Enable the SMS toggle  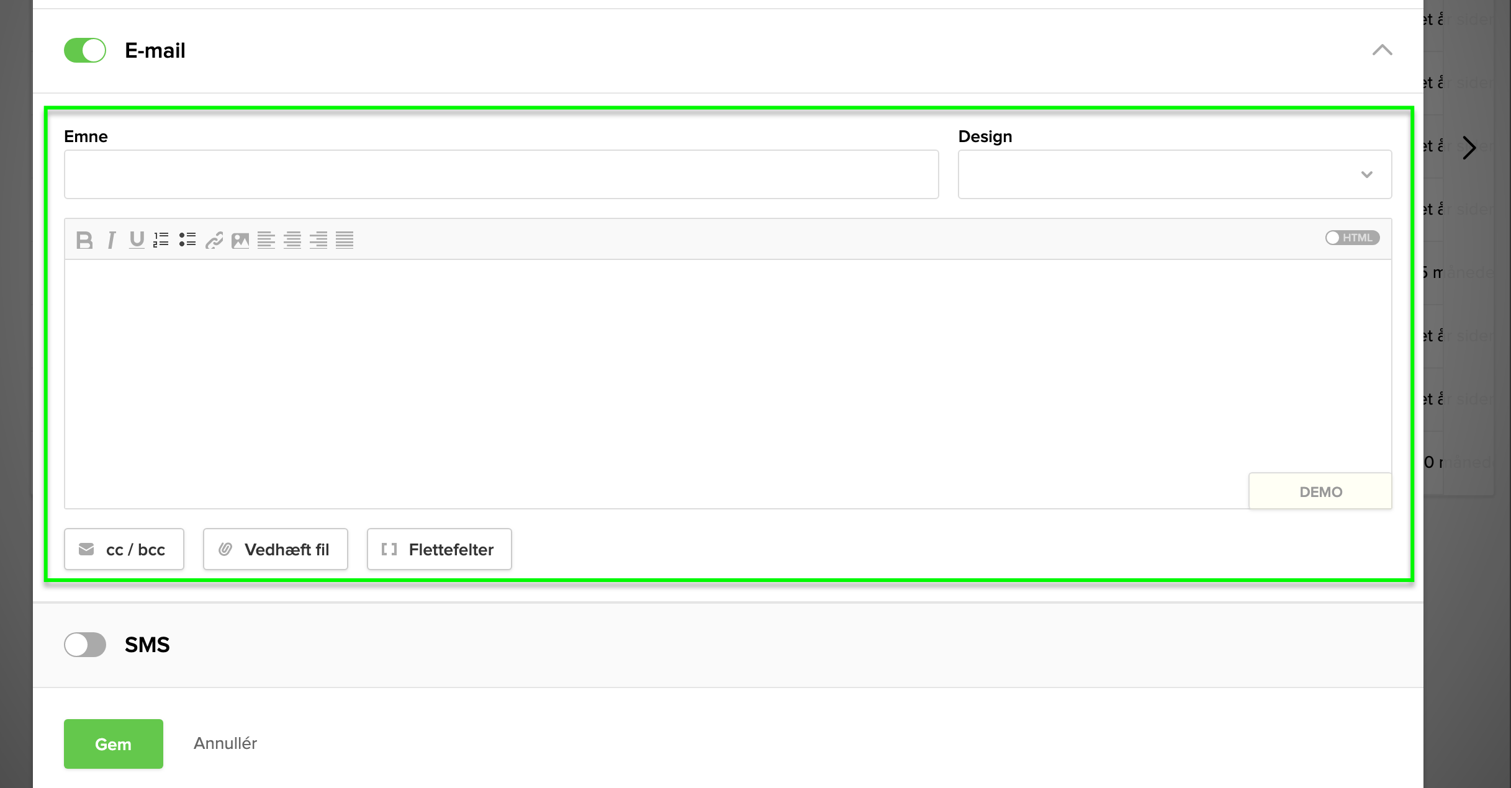(85, 645)
